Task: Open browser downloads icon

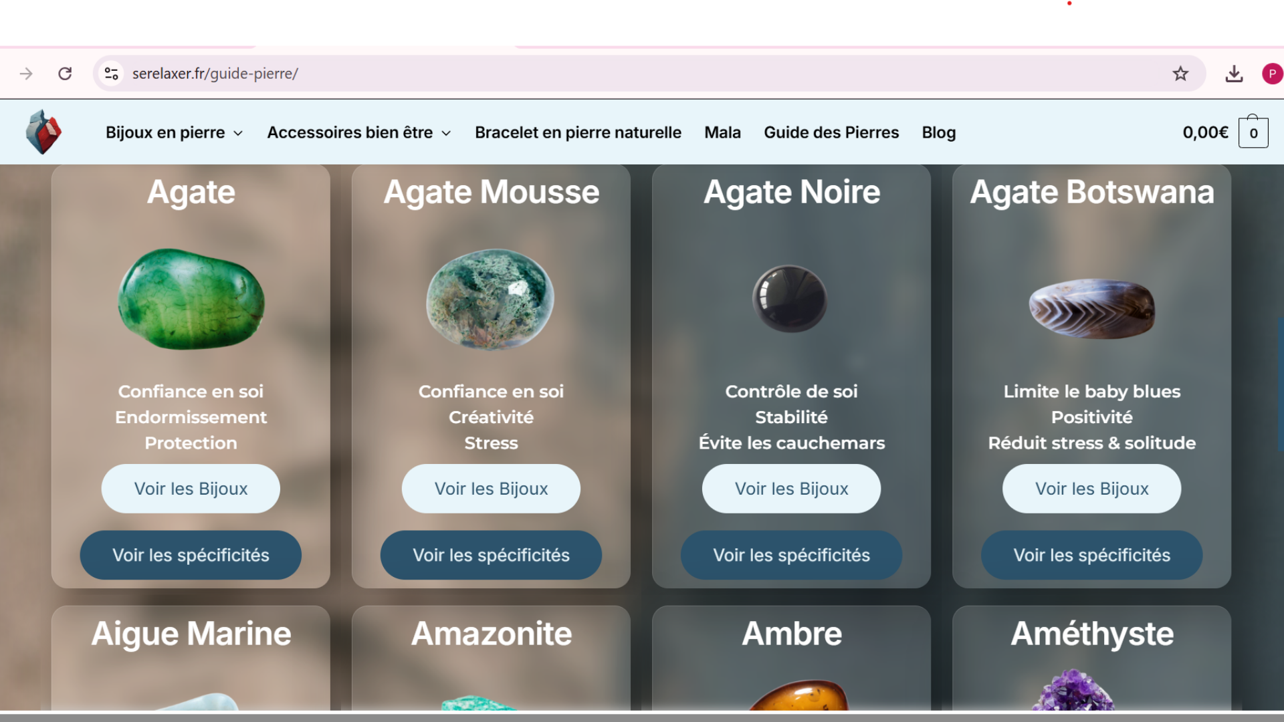Action: [1234, 74]
